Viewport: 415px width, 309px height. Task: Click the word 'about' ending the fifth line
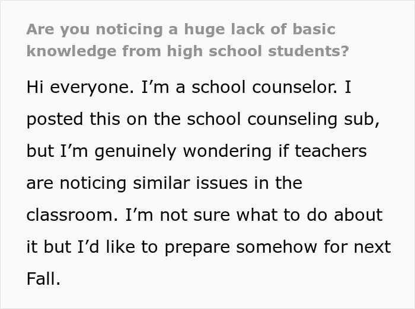coord(358,215)
